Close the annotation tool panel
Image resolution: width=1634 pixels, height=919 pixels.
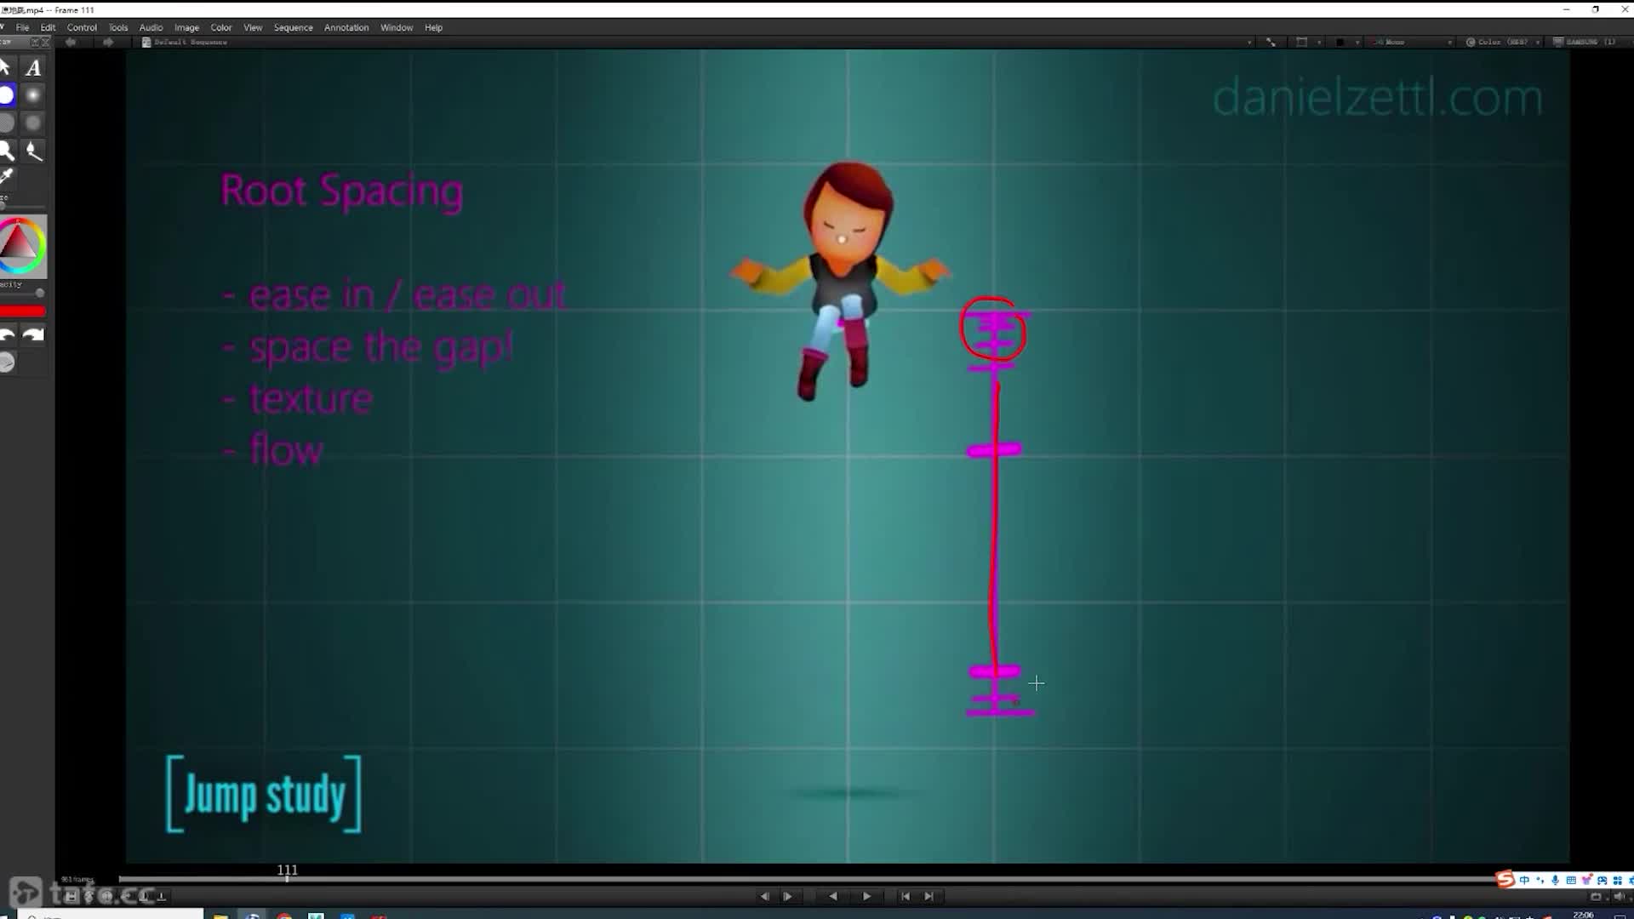click(x=45, y=42)
